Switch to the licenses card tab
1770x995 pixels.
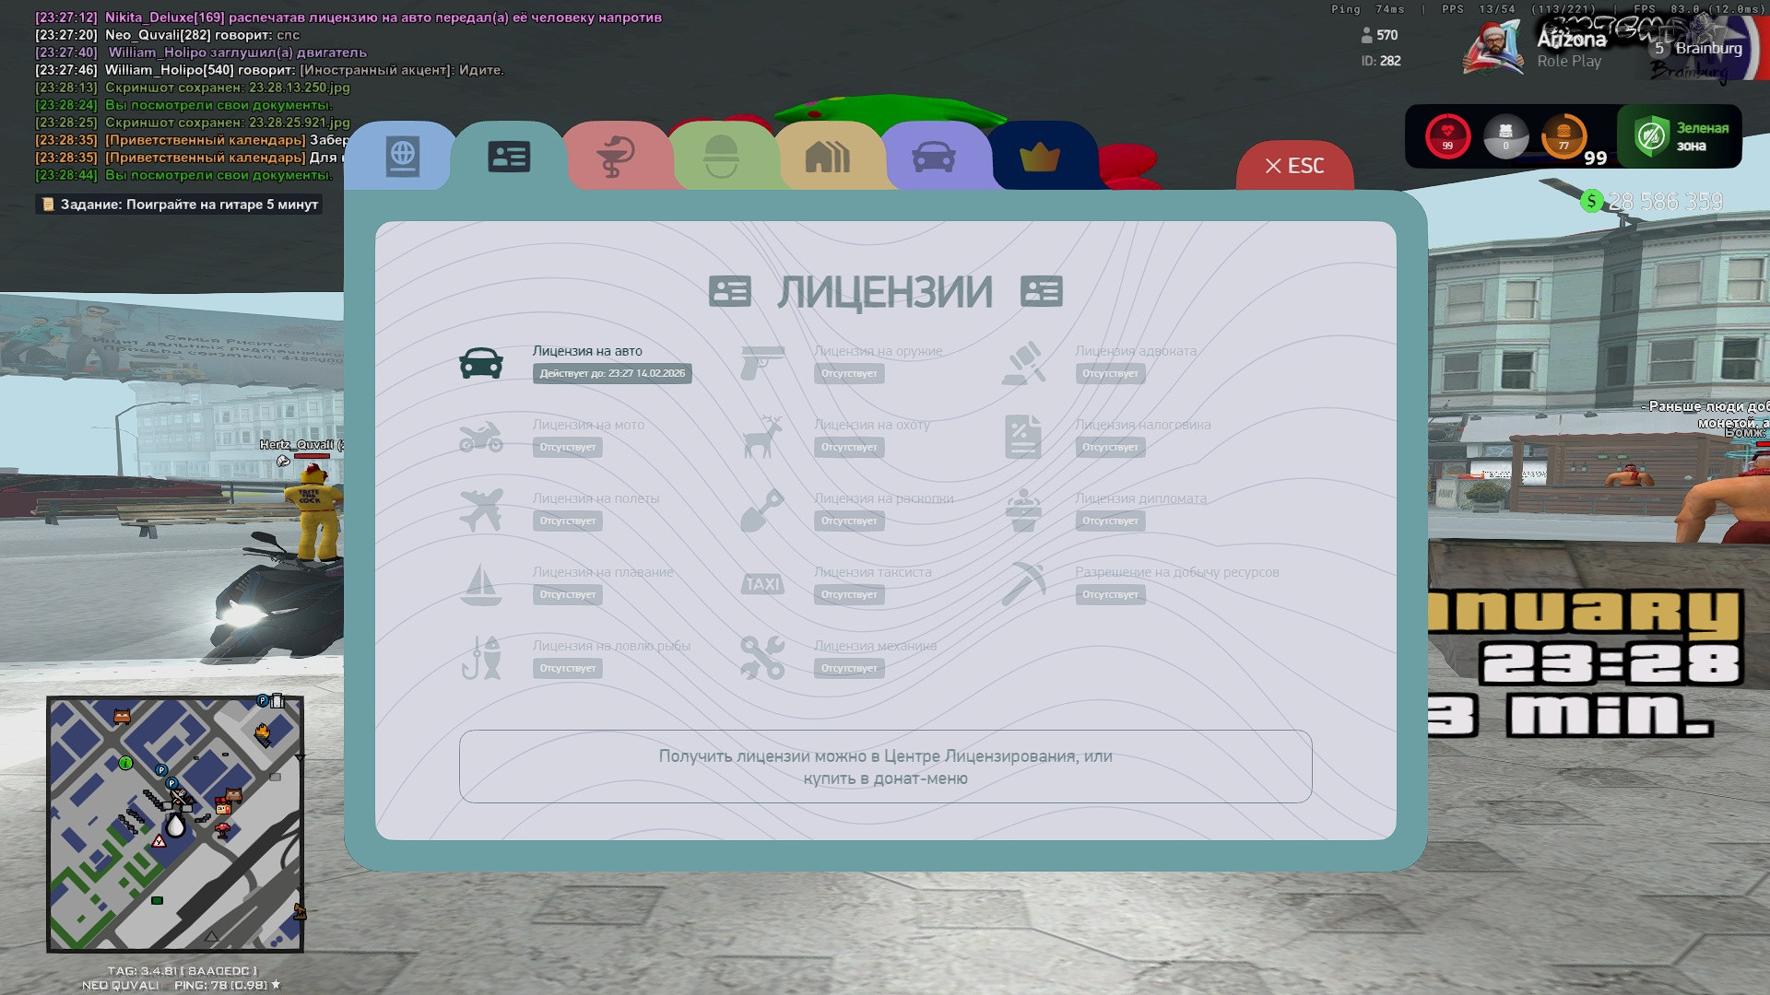pyautogui.click(x=508, y=157)
